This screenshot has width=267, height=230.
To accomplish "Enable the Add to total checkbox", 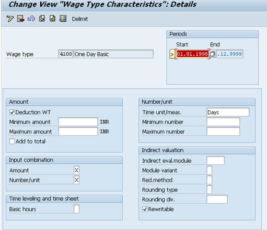I will 12,141.
